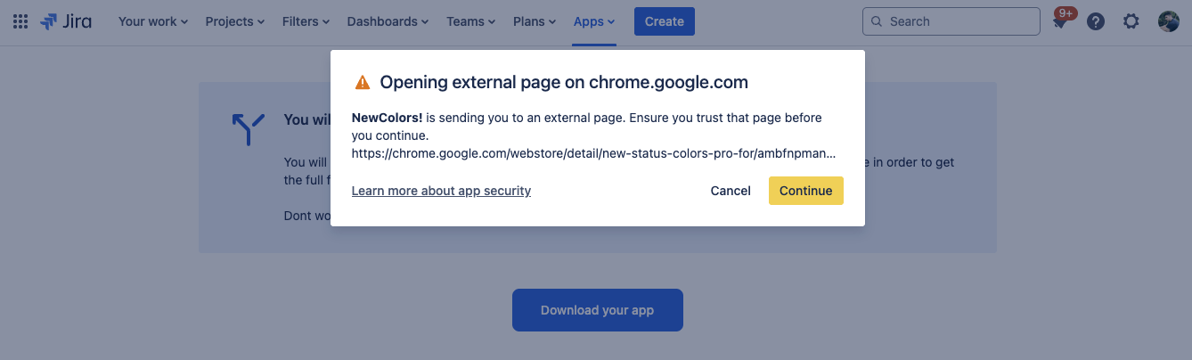Viewport: 1192px width, 360px height.
Task: Expand the Filters dropdown
Action: point(306,21)
